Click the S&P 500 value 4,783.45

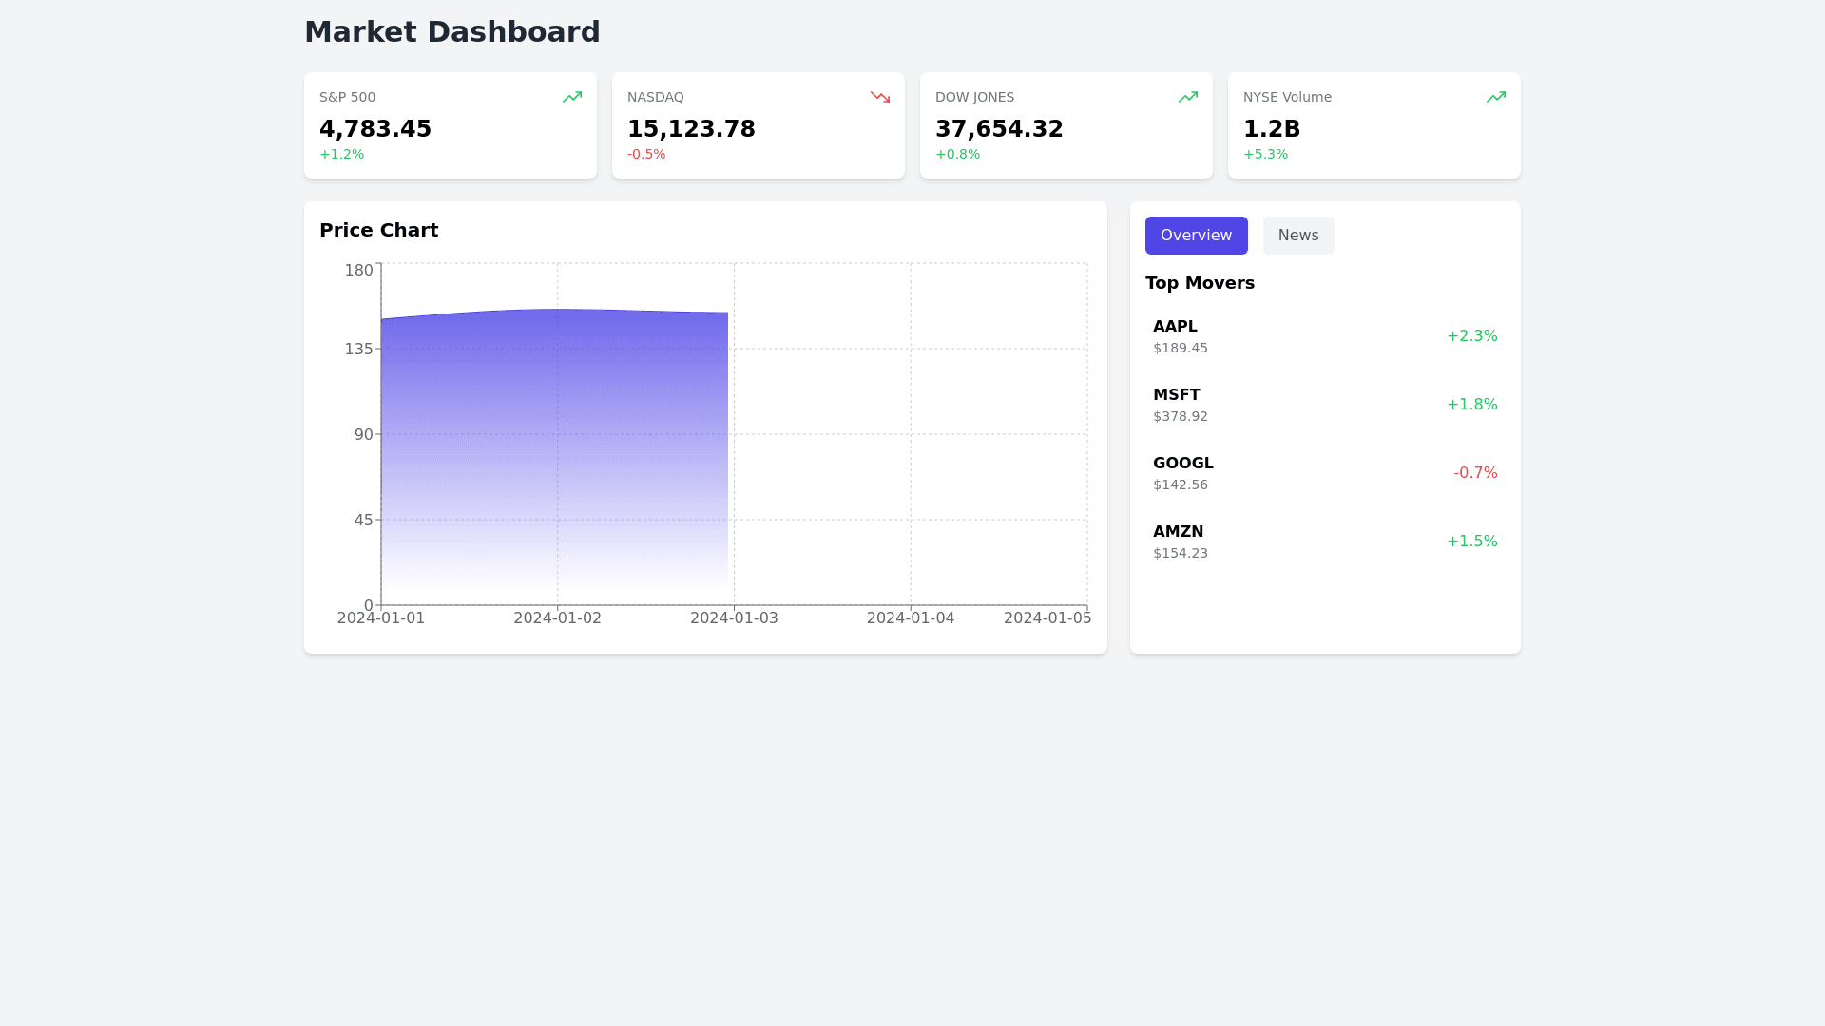click(x=375, y=129)
